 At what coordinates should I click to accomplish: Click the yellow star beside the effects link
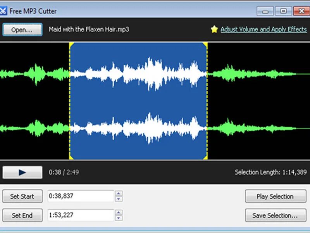tap(215, 29)
